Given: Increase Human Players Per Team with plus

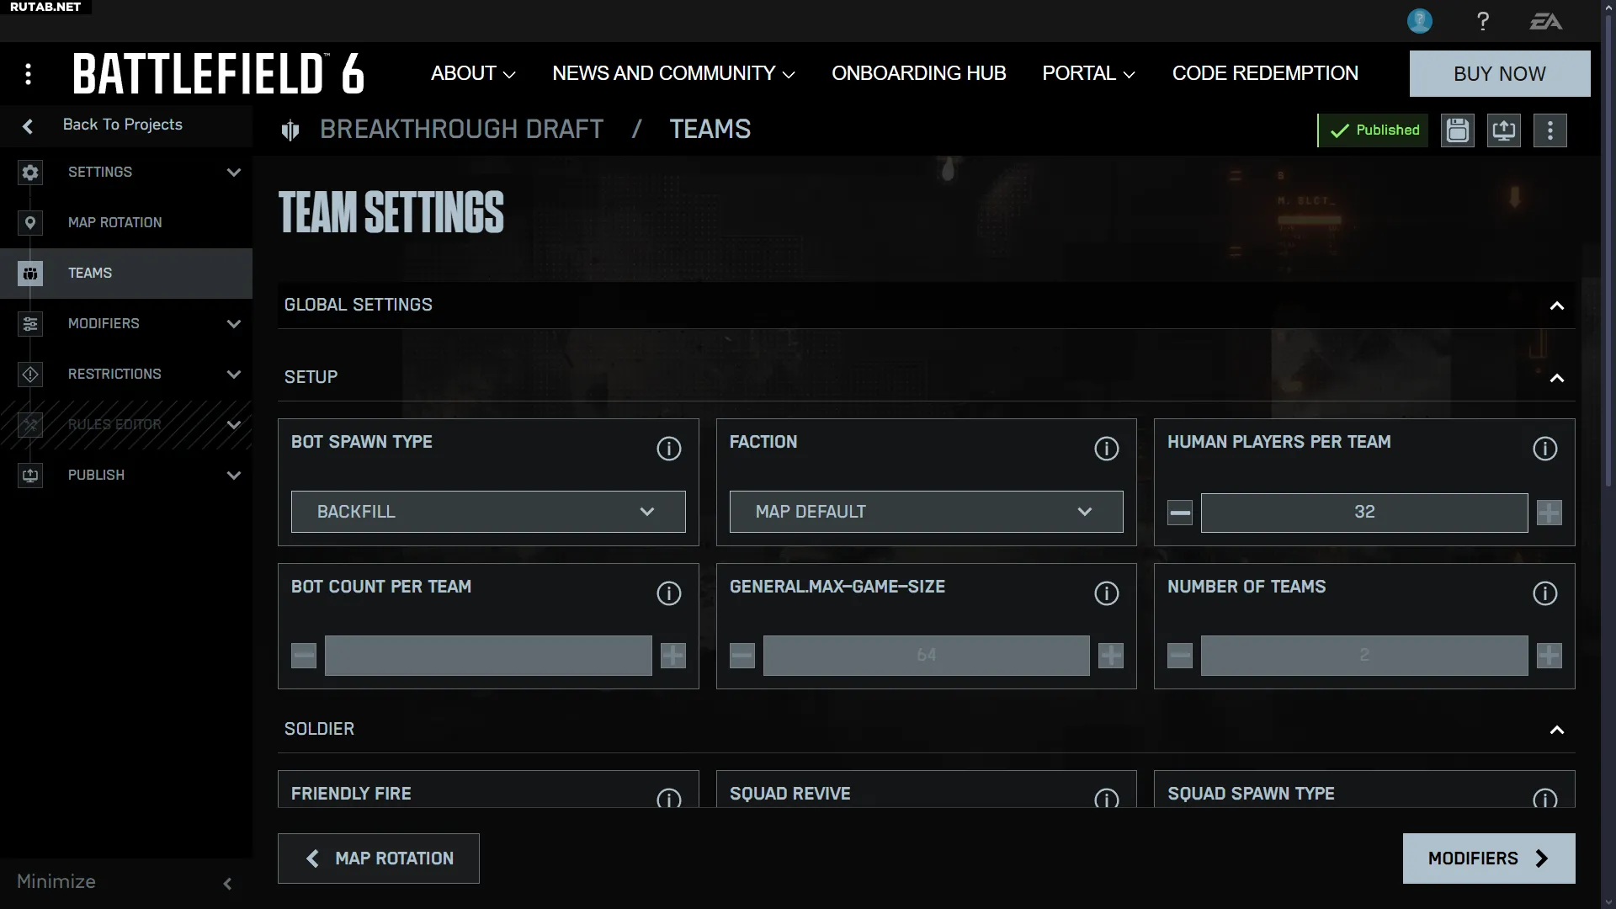Looking at the screenshot, I should (x=1549, y=512).
